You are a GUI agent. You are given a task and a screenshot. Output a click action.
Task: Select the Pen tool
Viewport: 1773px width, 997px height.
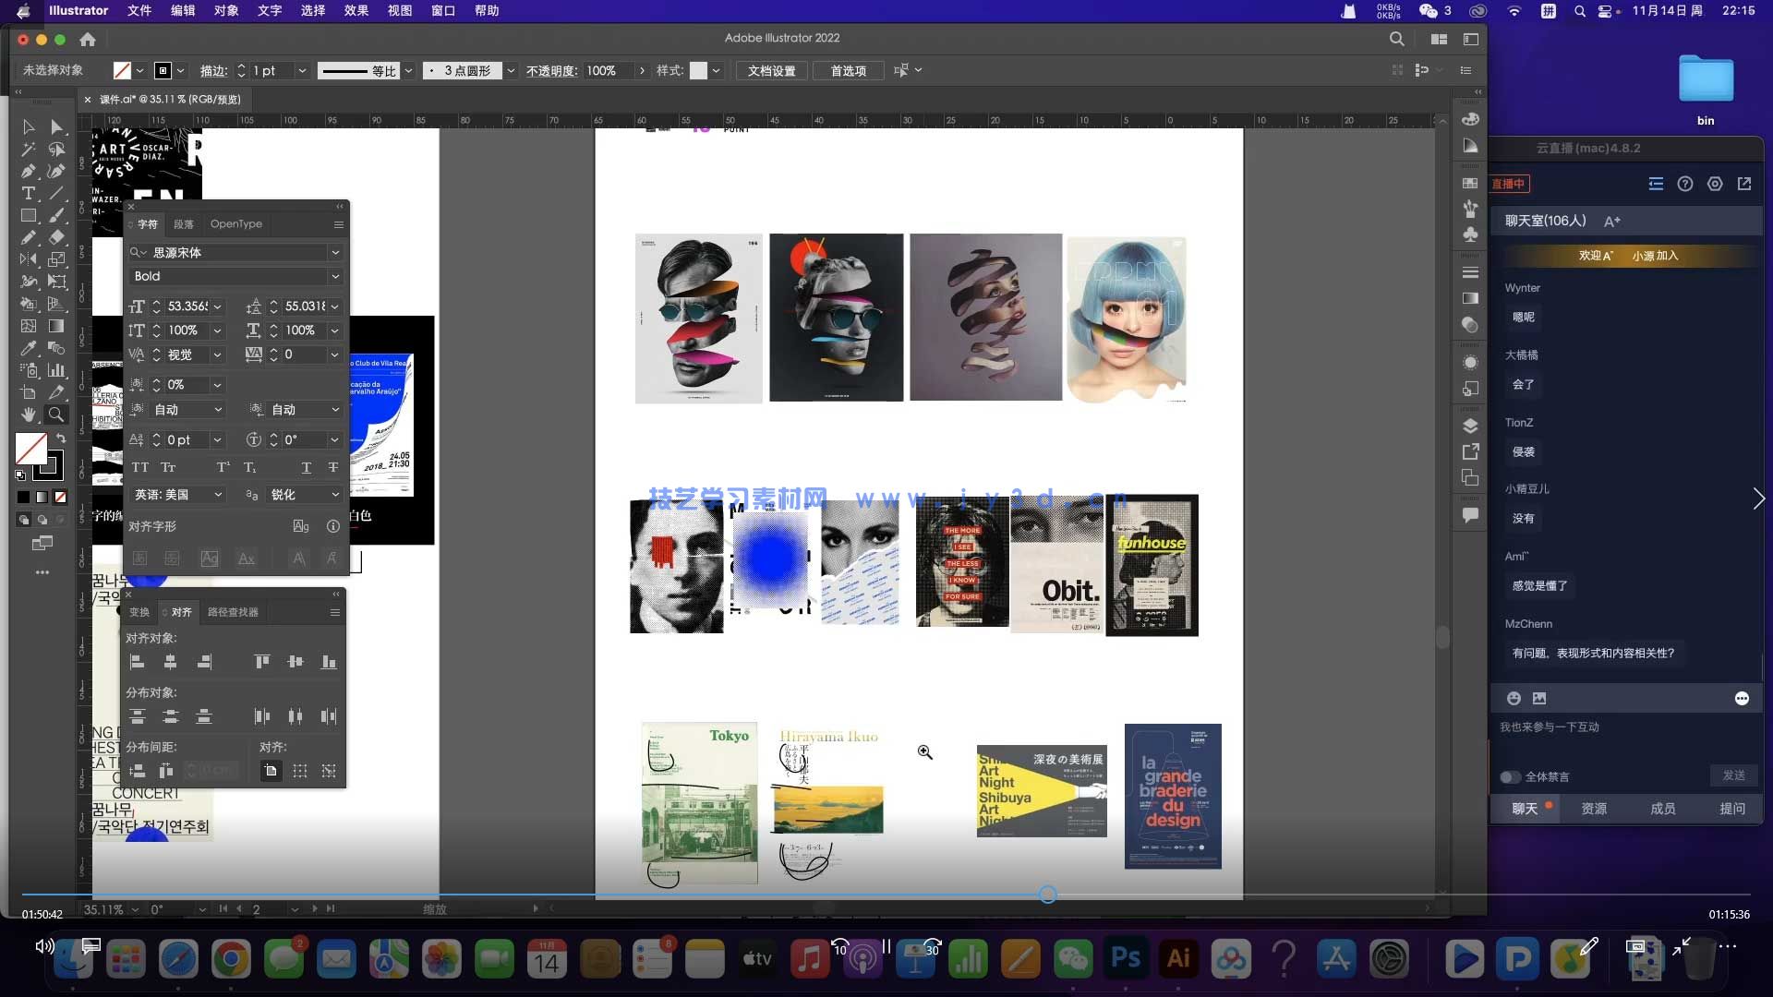click(x=29, y=171)
